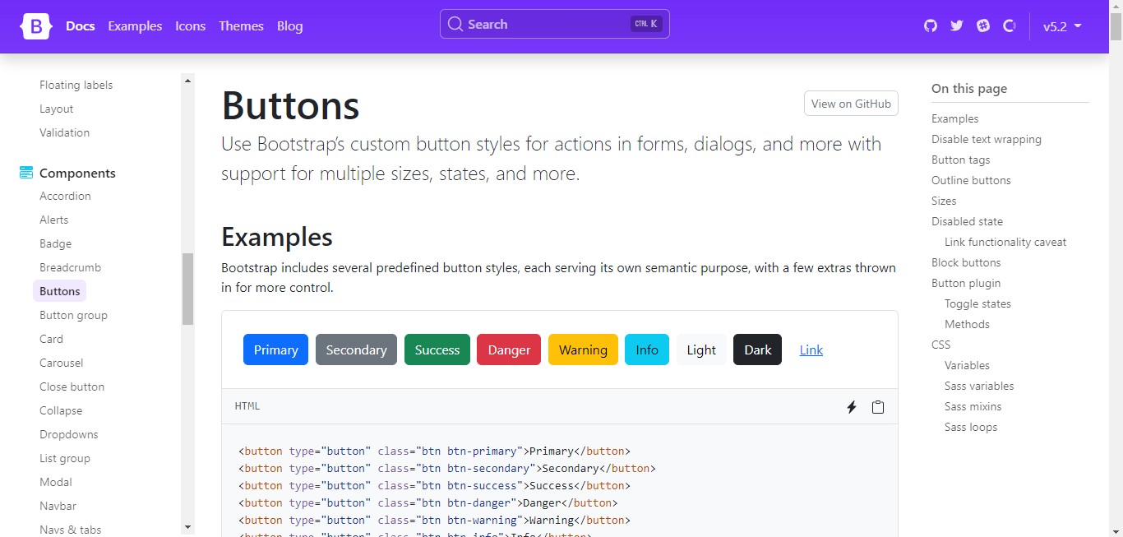Open Modal in sidebar
Viewport: 1123px width, 537px height.
point(56,482)
